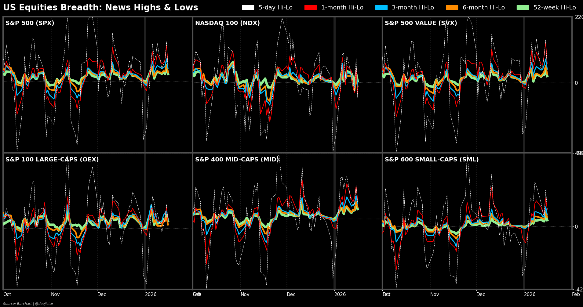This screenshot has width=583, height=307.
Task: Select the S&P 100 LARGE-CAPS (OEX) panel title
Action: coord(52,160)
